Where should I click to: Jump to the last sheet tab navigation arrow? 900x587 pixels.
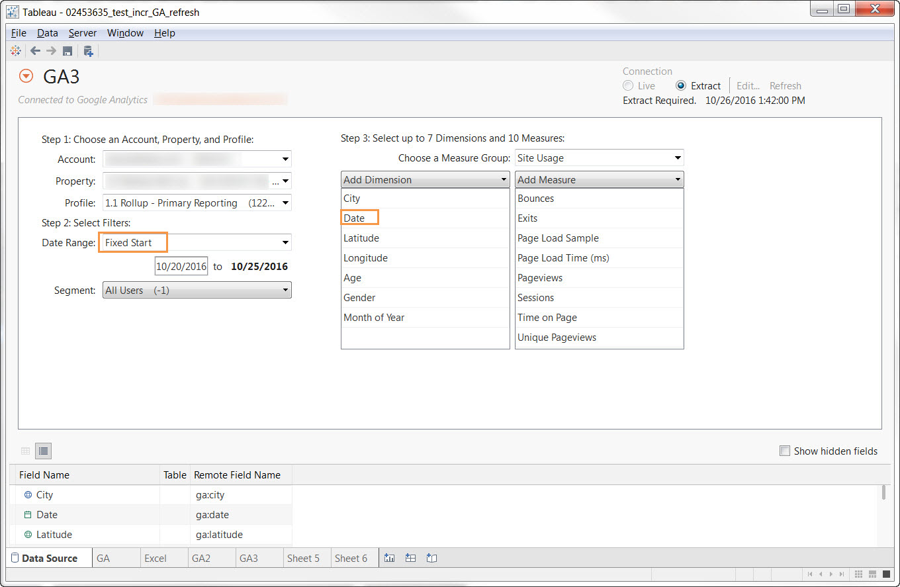[x=842, y=574]
